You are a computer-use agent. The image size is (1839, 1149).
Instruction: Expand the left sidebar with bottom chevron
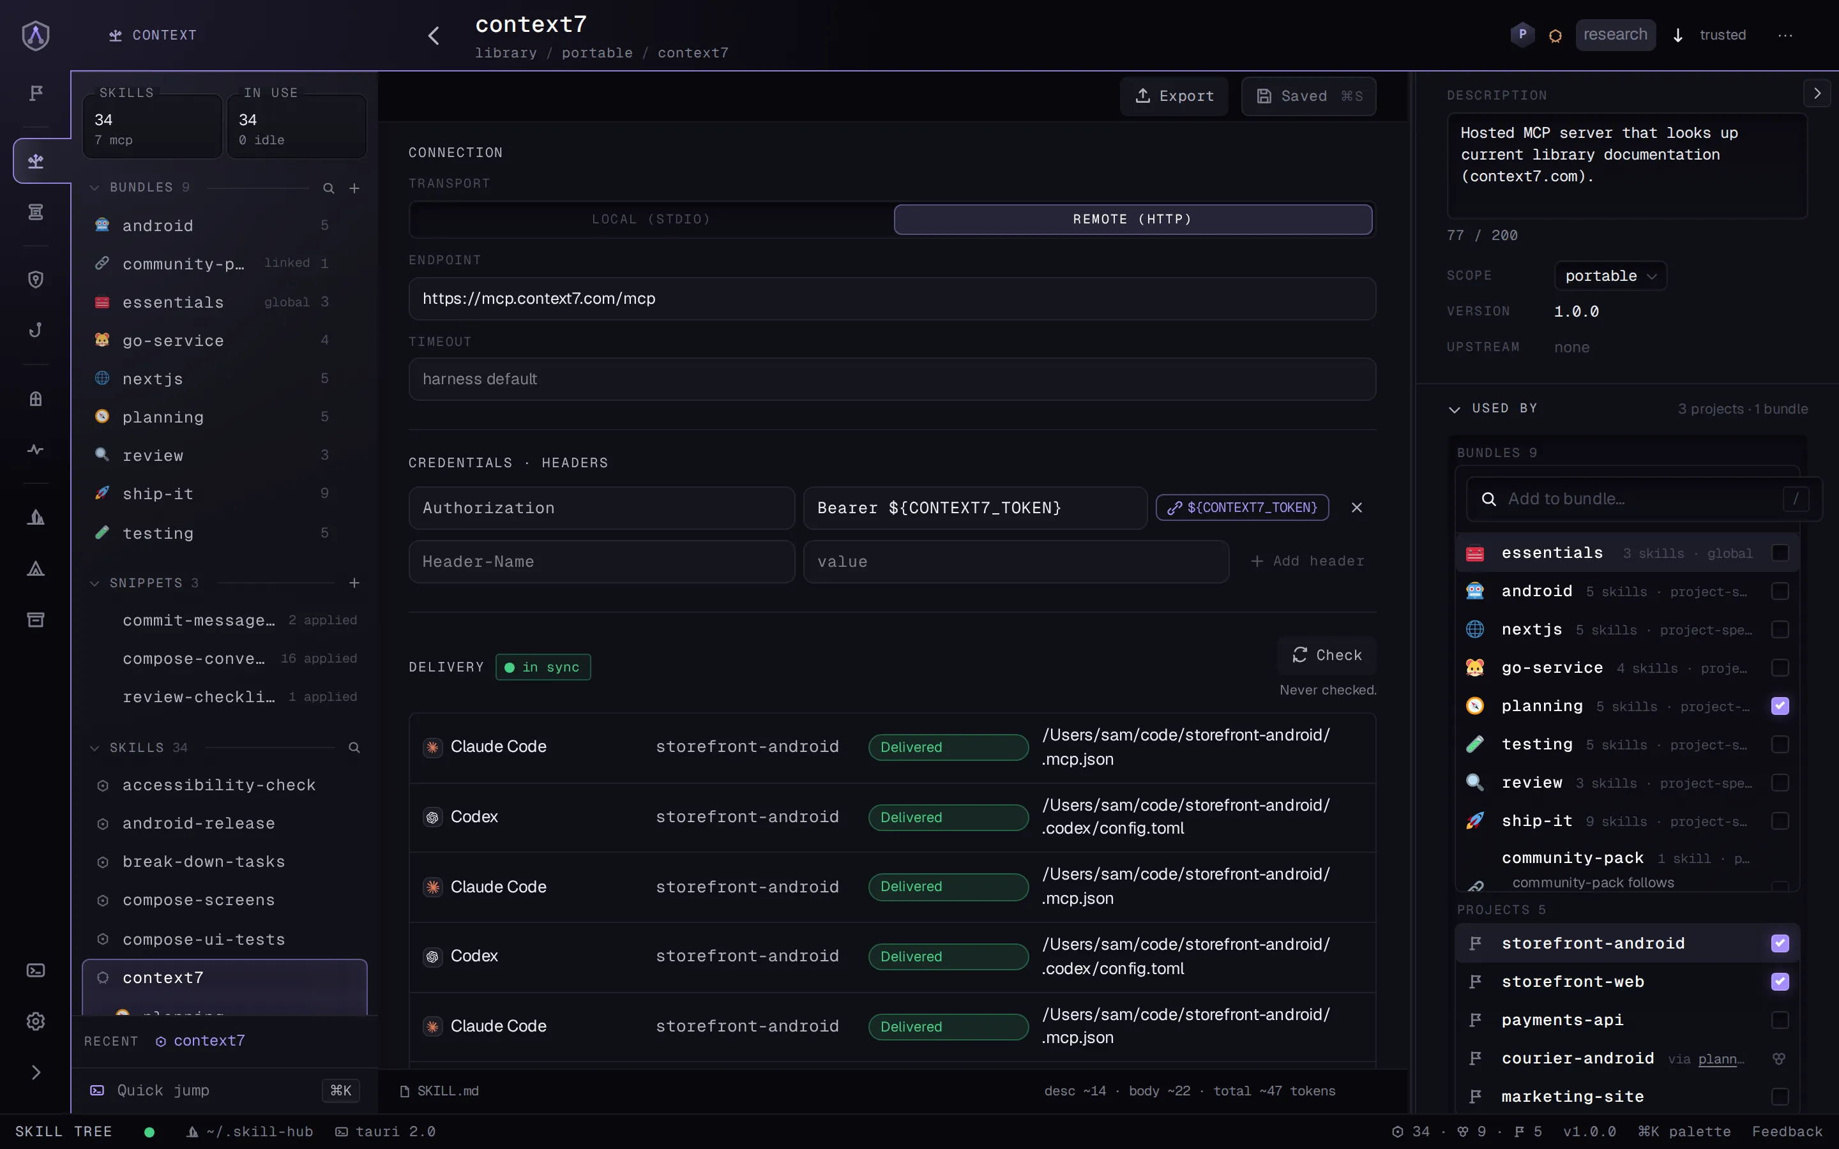(36, 1072)
